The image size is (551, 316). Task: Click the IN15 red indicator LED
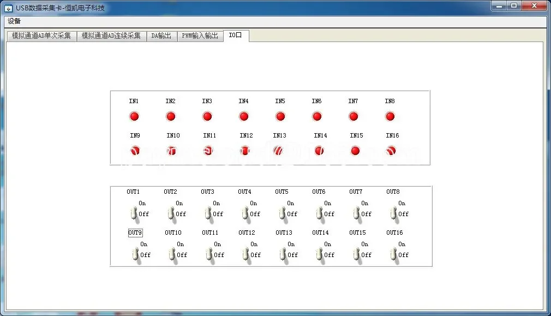click(355, 151)
